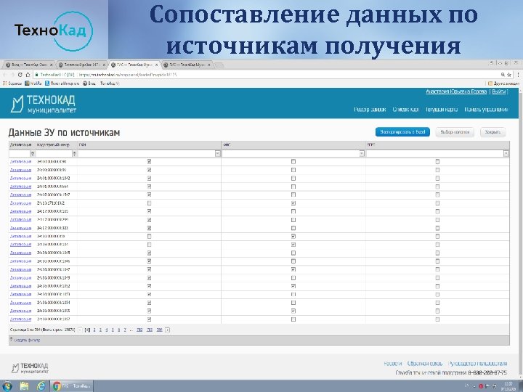Screen dimensions: 523x392
Task: Click the browser forward arrow
Action: (x=12, y=75)
